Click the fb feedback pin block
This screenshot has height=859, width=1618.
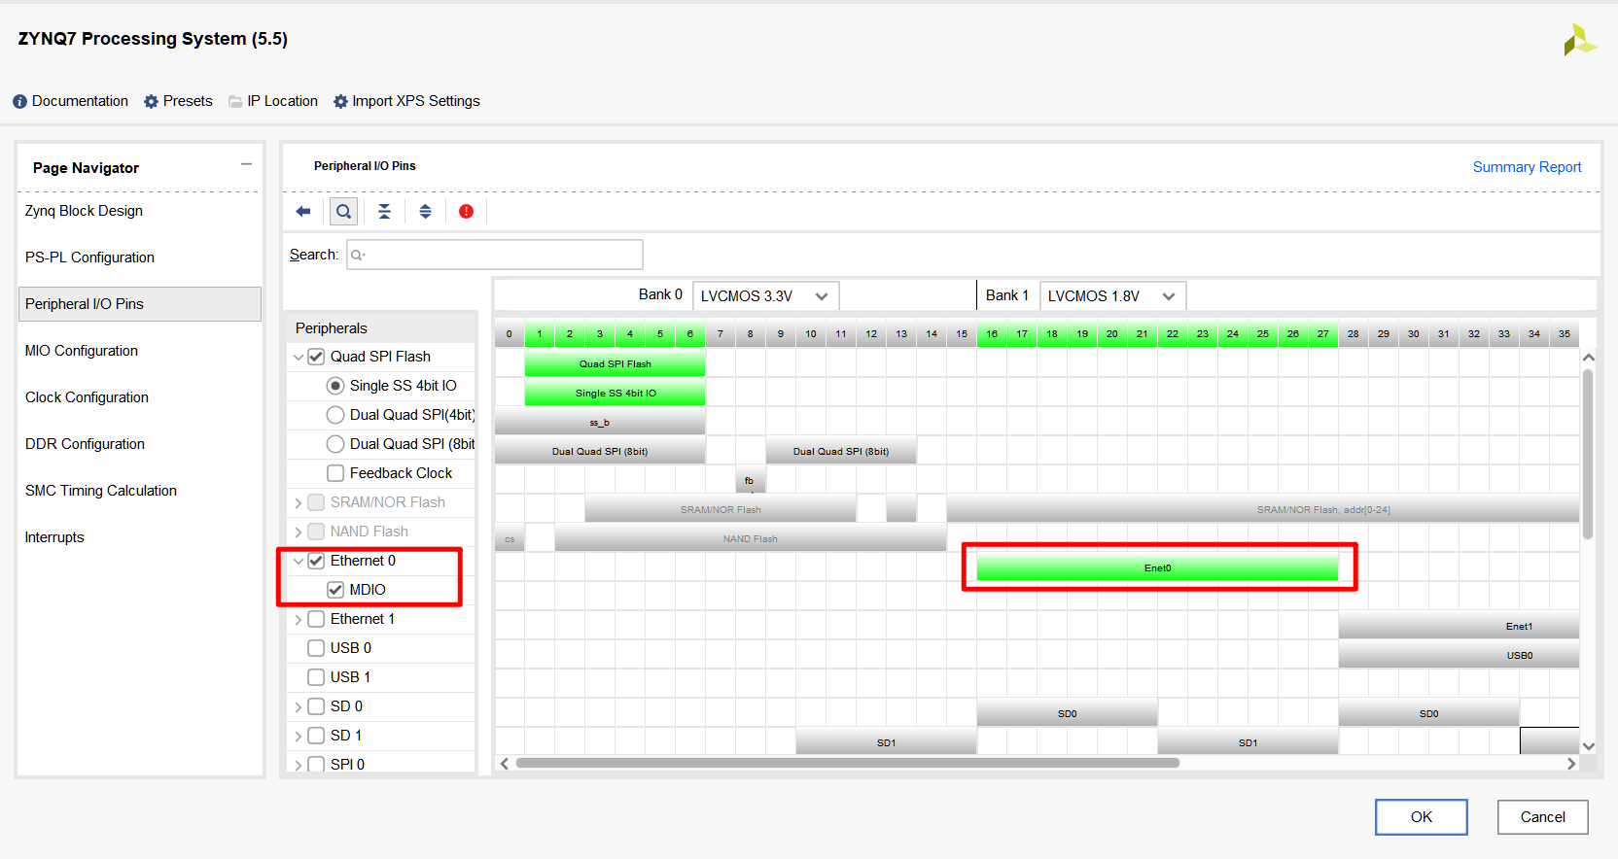pos(750,480)
